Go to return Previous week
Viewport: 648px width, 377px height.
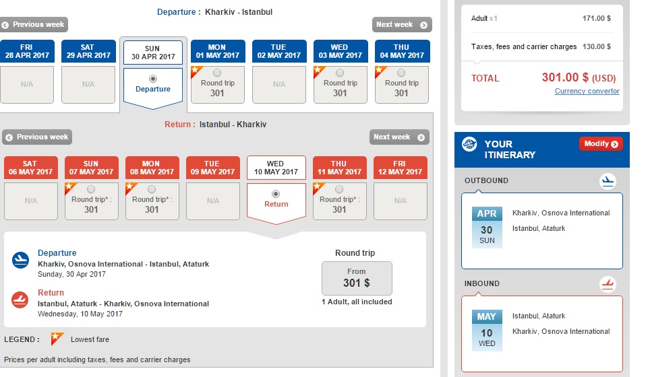click(x=37, y=137)
